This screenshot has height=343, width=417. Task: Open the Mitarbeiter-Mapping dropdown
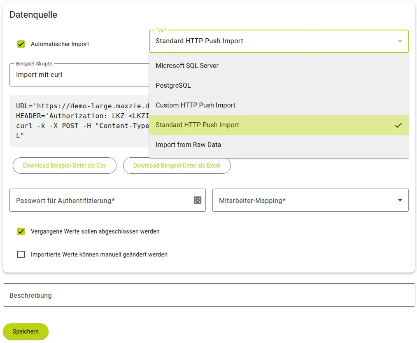tap(398, 200)
